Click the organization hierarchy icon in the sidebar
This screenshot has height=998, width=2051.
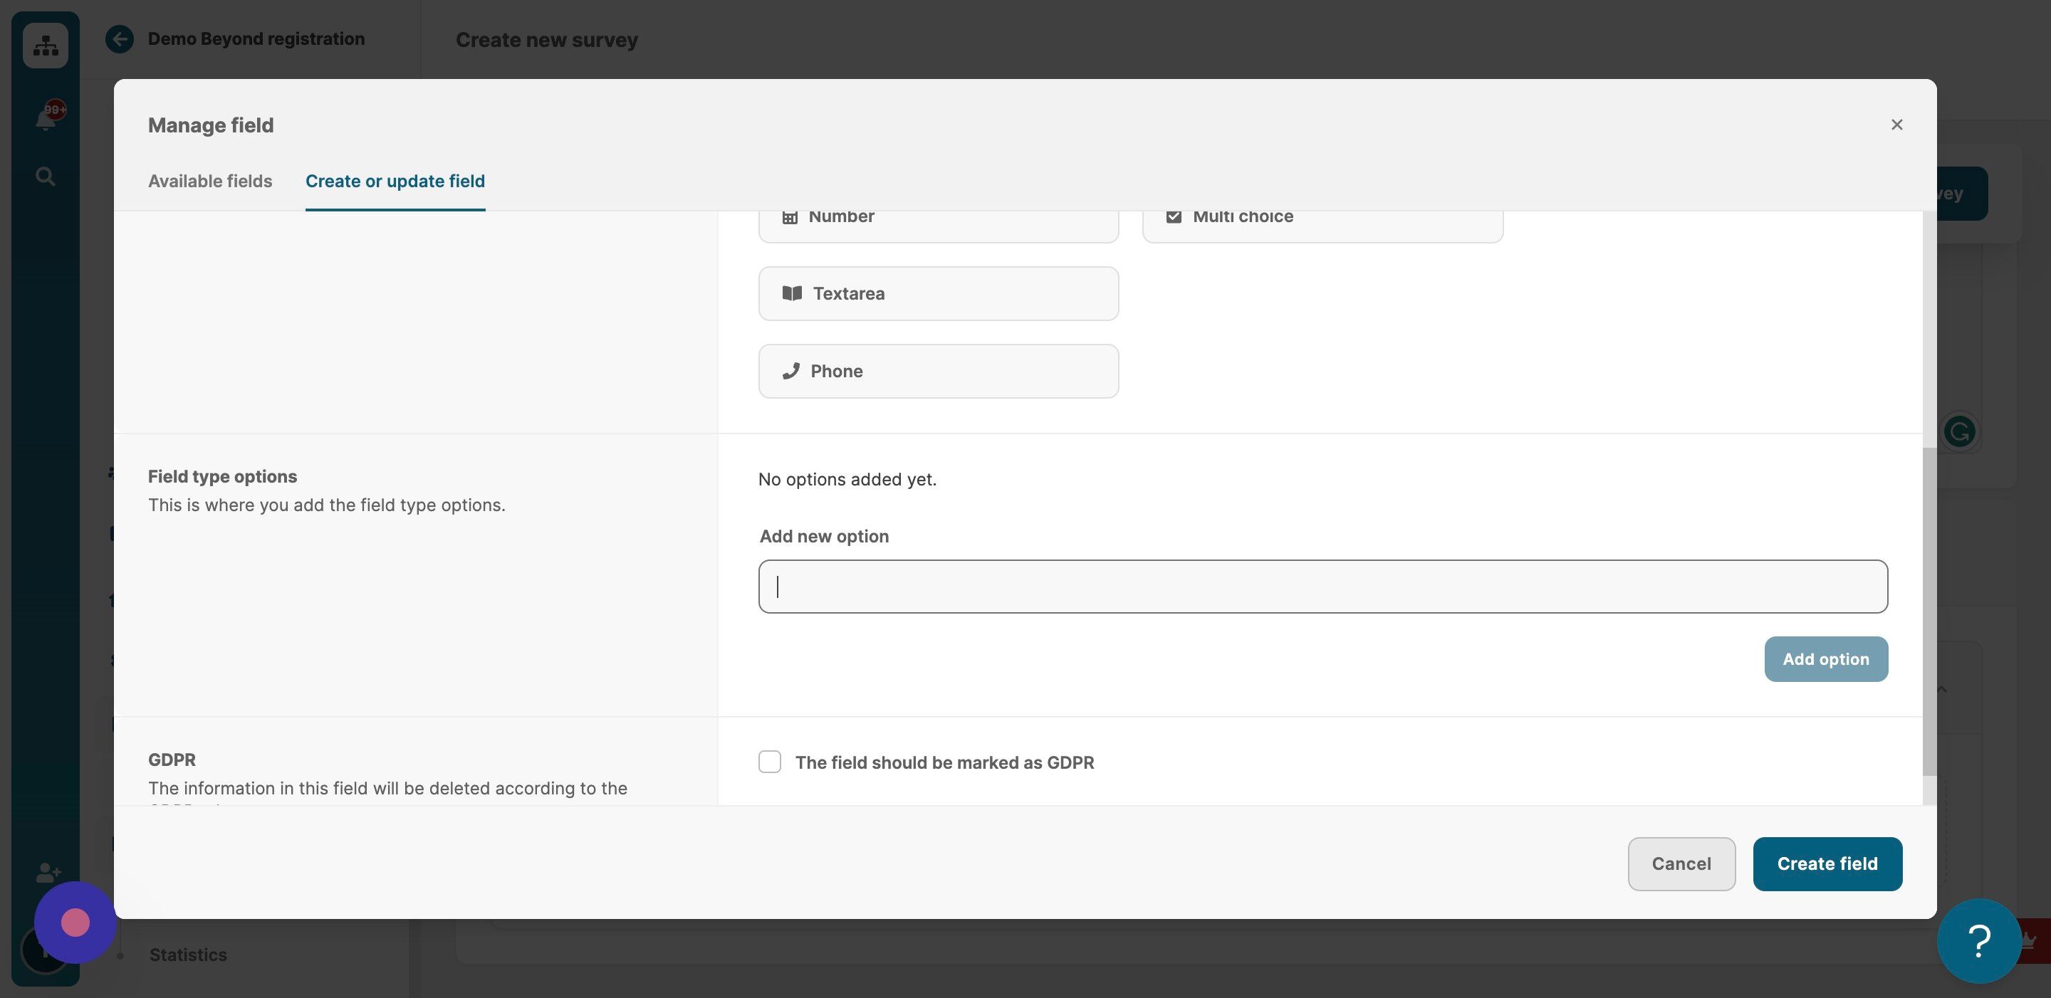(x=46, y=46)
